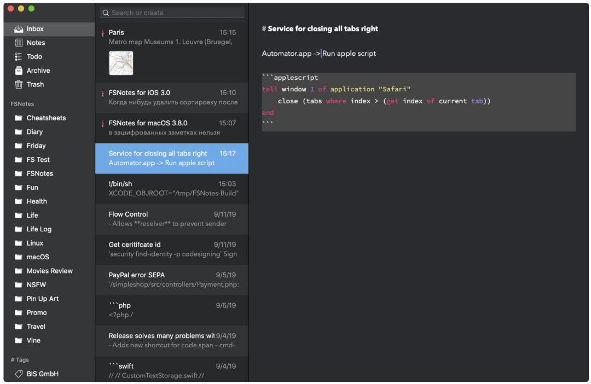591x384 pixels.
Task: Click the ```applescript code fence line
Action: 290,78
